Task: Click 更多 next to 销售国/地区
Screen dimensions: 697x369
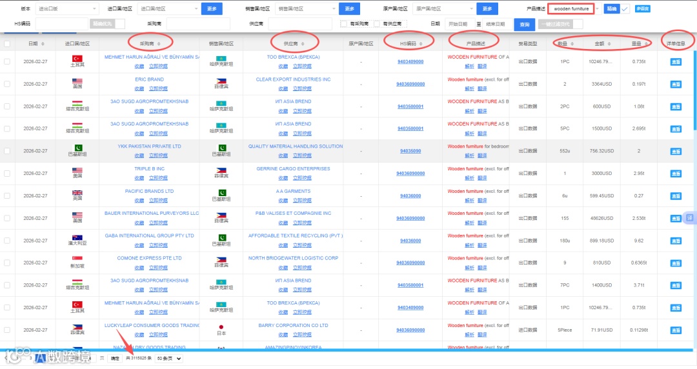Action: pyautogui.click(x=349, y=9)
